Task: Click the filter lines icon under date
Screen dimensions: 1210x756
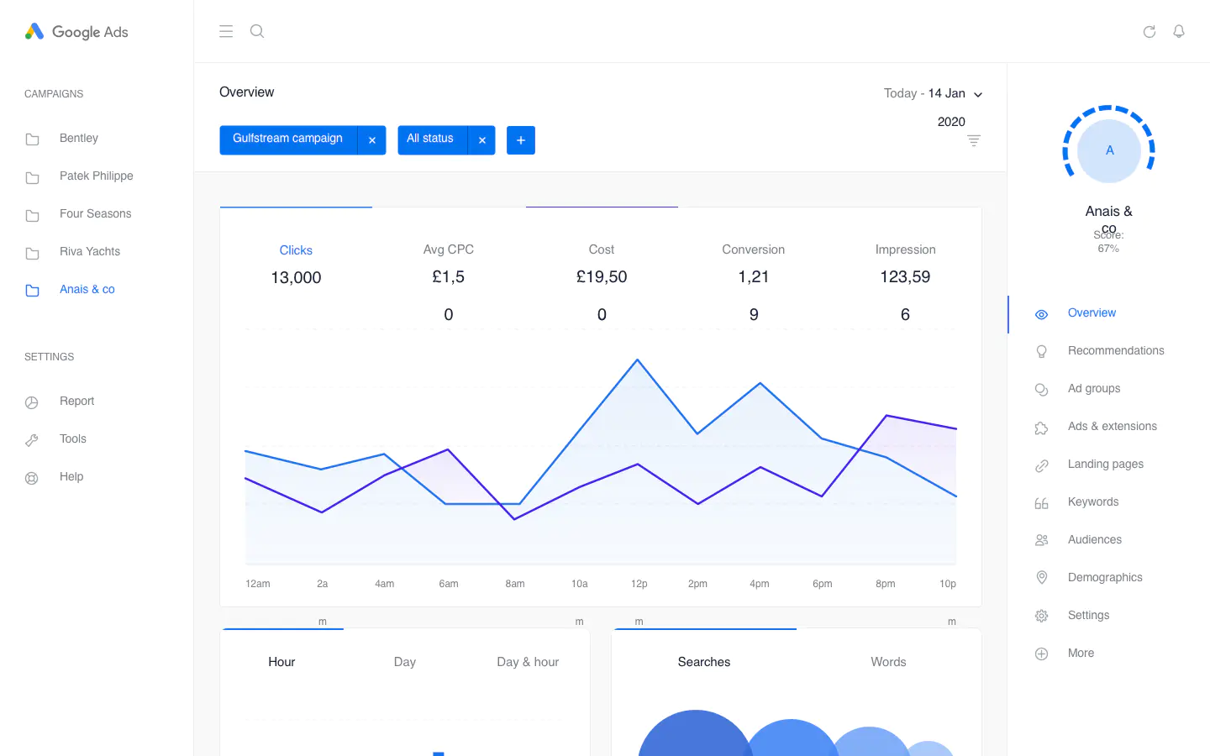Action: click(974, 140)
